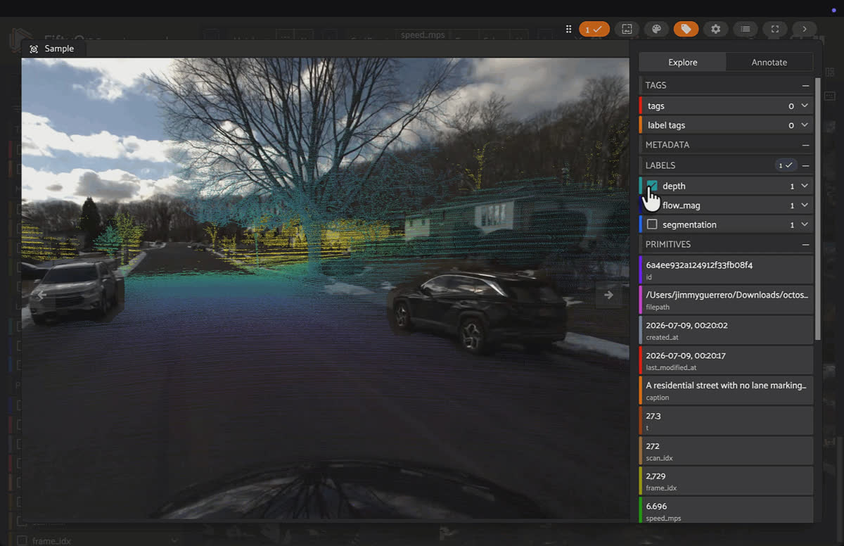
Task: Click the 1 checked badge in LABELS header
Action: tap(785, 165)
